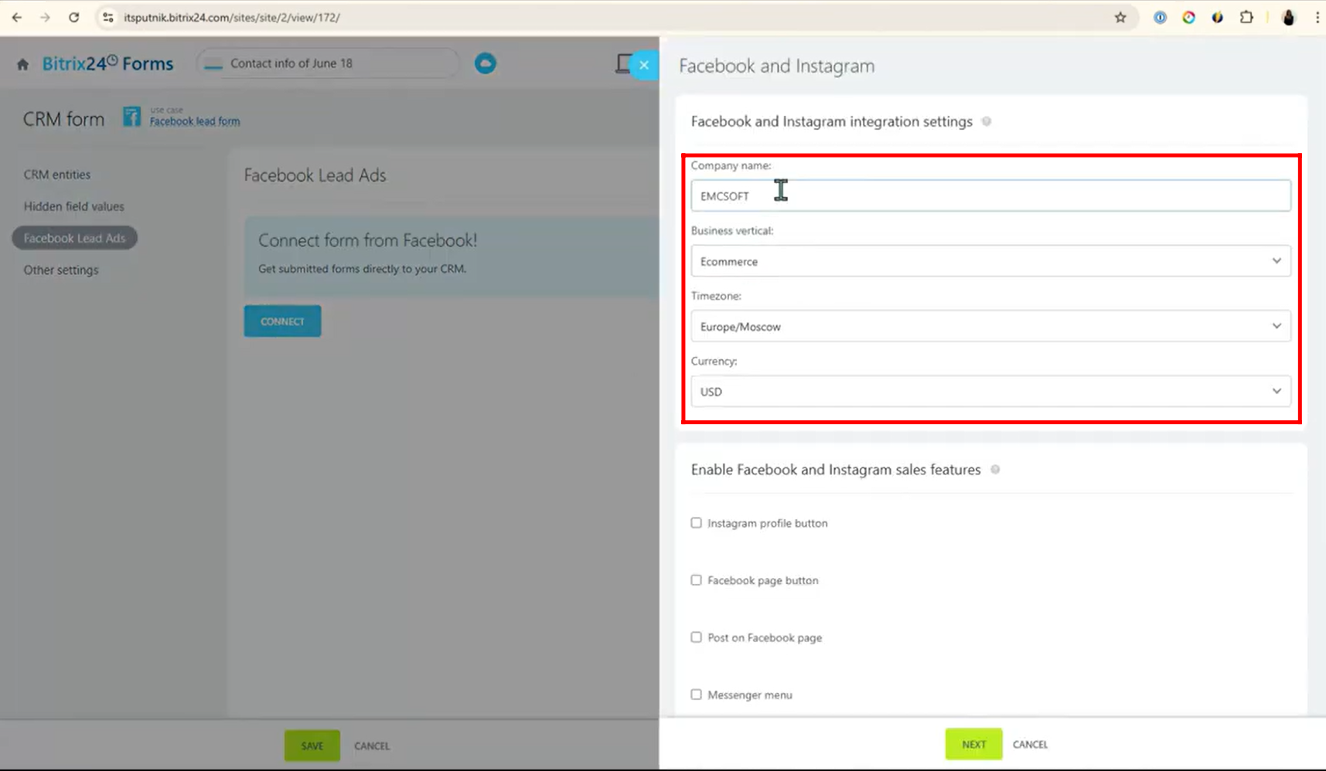Cancel the Facebook and Instagram panel
The width and height of the screenshot is (1326, 771).
1030,744
